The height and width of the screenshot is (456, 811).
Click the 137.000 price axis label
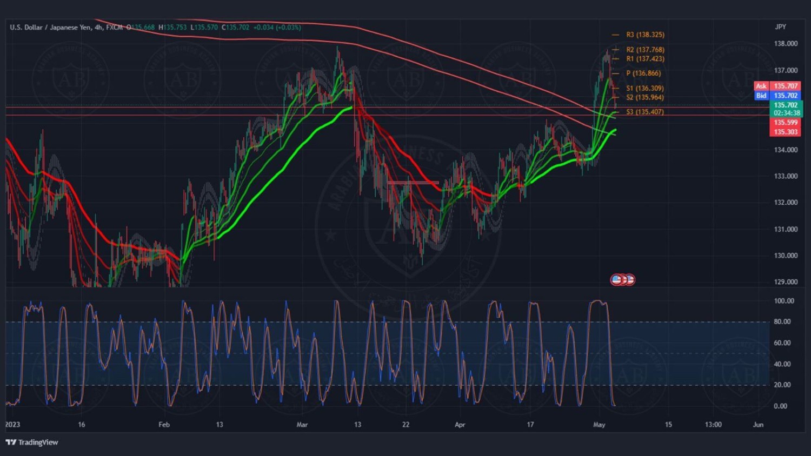786,71
